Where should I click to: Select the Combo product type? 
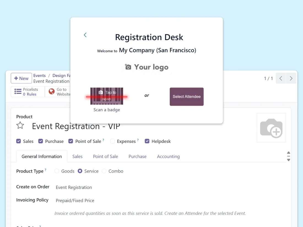pos(104,171)
